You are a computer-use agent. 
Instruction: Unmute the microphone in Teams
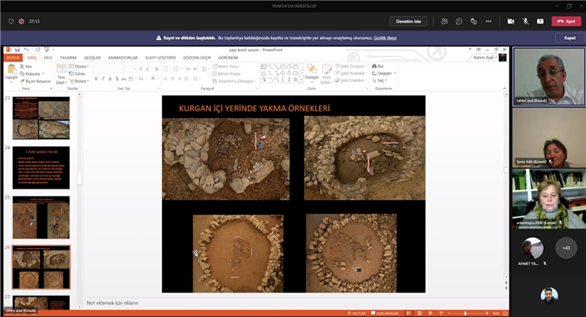(x=526, y=21)
